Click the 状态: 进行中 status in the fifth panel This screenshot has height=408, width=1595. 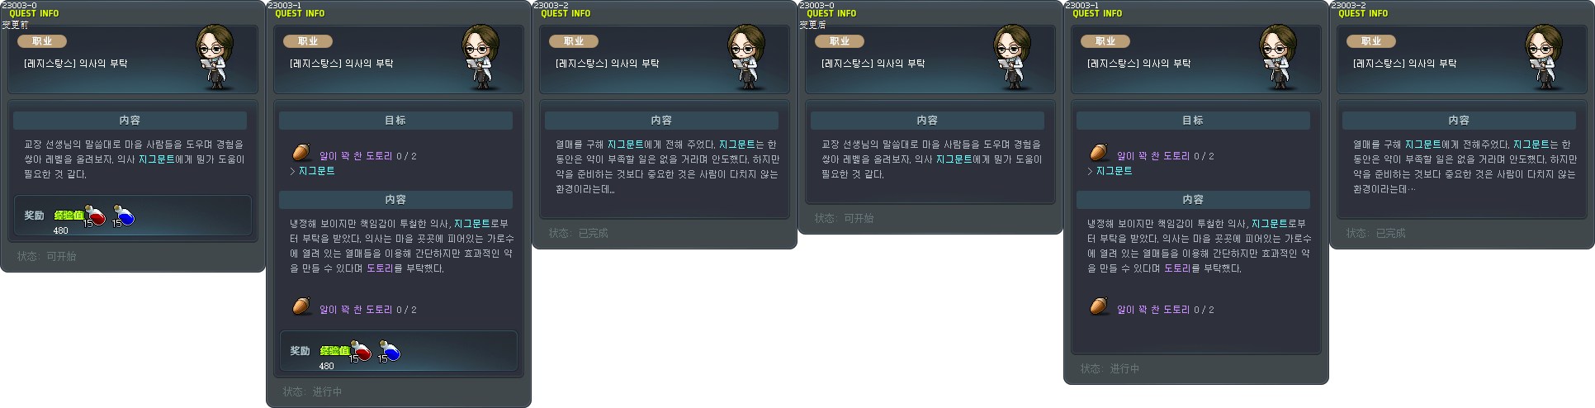tap(1110, 369)
